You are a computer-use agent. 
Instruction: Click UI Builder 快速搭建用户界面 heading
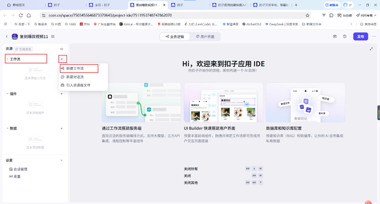(210, 129)
